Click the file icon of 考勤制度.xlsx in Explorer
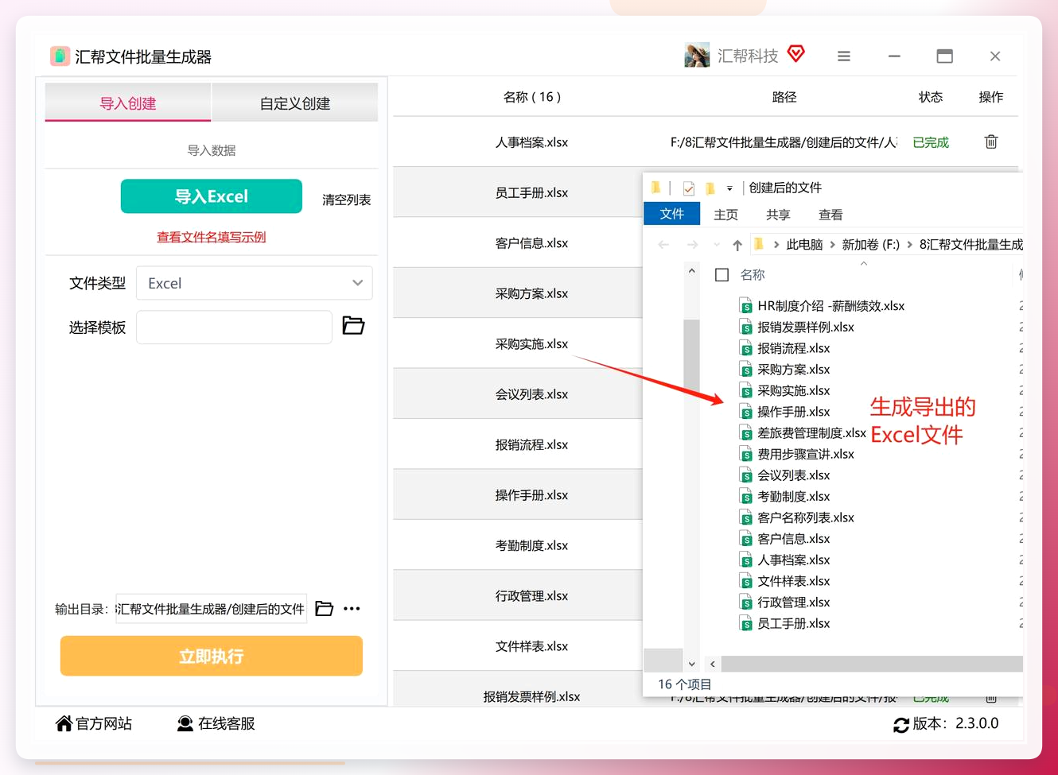Screen dimensions: 1058x775 click(x=746, y=496)
